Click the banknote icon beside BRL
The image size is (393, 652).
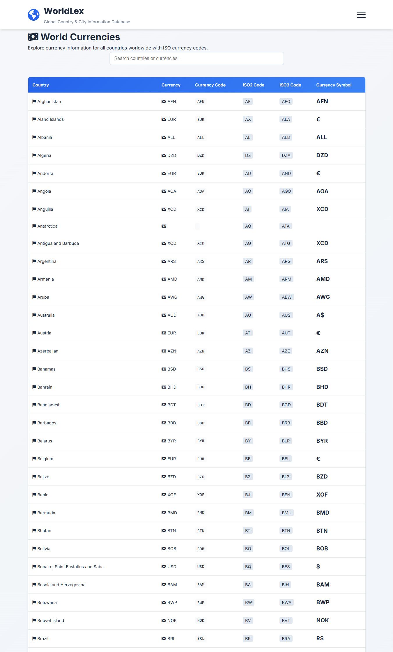click(x=164, y=639)
